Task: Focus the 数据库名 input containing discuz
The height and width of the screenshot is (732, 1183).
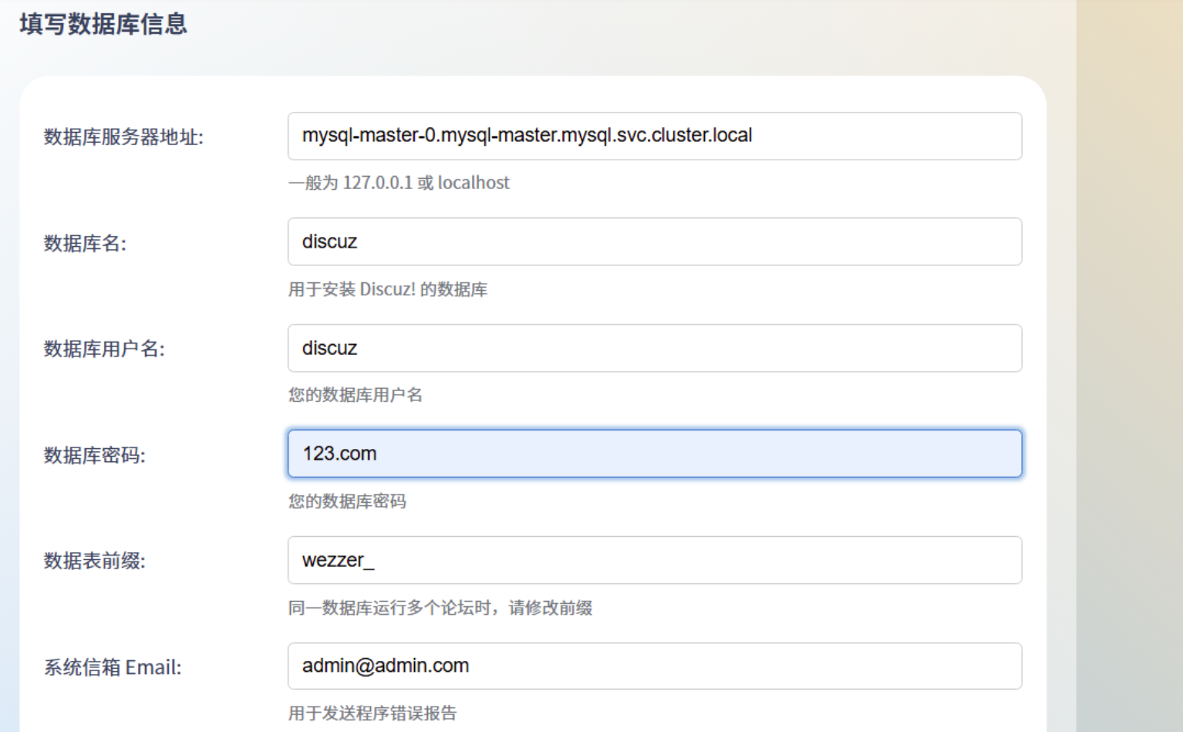Action: 655,241
